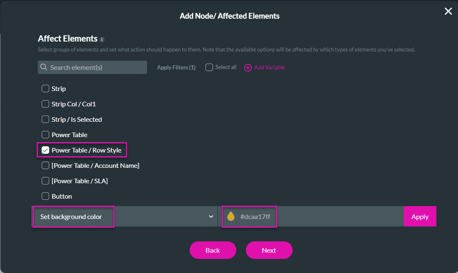Screen dimensions: 458x273
Task: Select the Power Table checkbox
Action: 45,135
